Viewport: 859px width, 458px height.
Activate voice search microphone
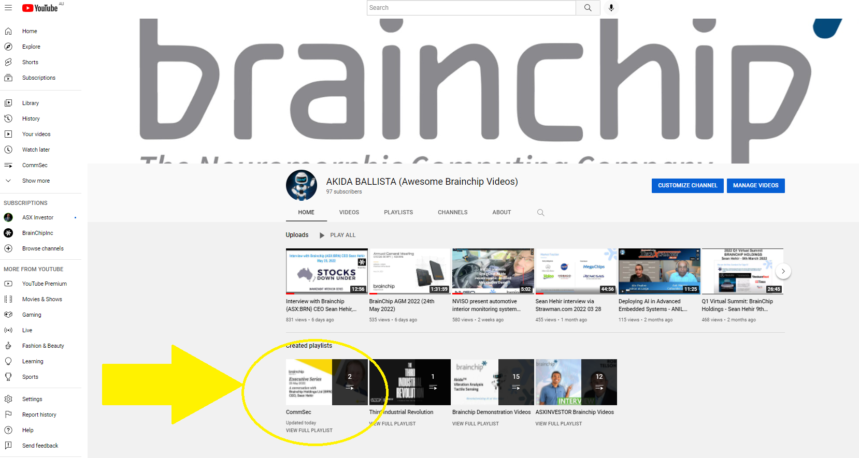[x=611, y=8]
